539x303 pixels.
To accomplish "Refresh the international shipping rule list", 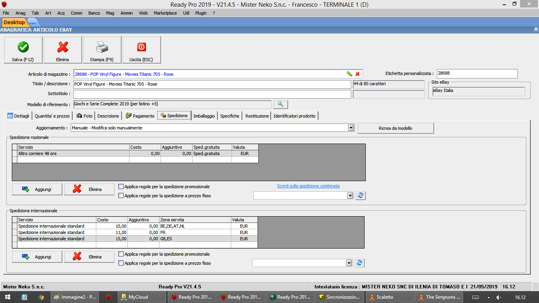I will coord(359,263).
